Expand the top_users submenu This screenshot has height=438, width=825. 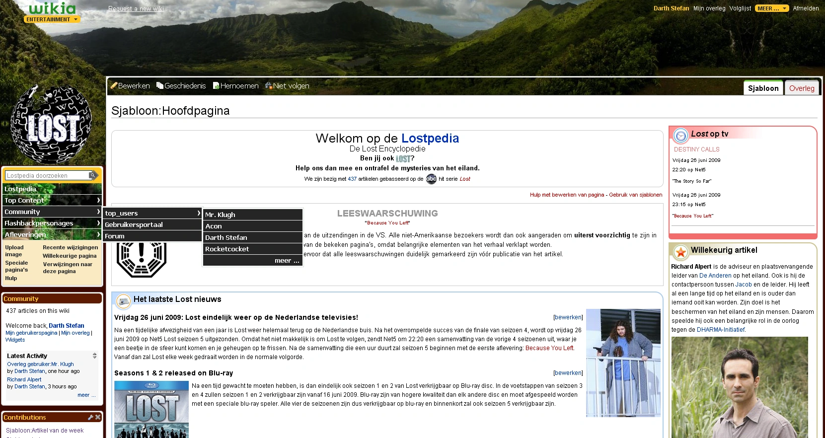(x=152, y=213)
